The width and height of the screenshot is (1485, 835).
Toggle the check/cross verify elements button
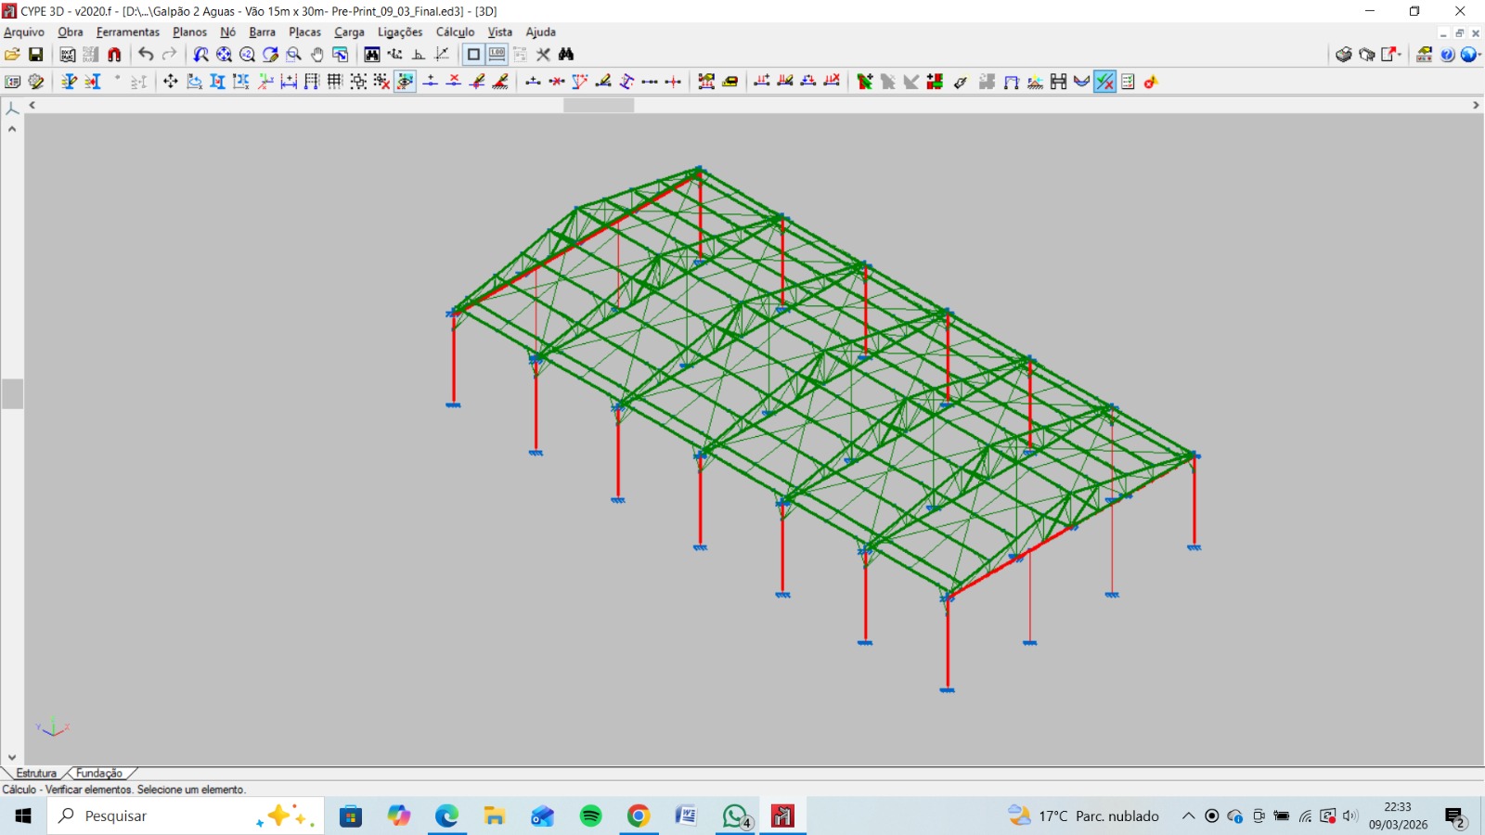(x=1104, y=82)
